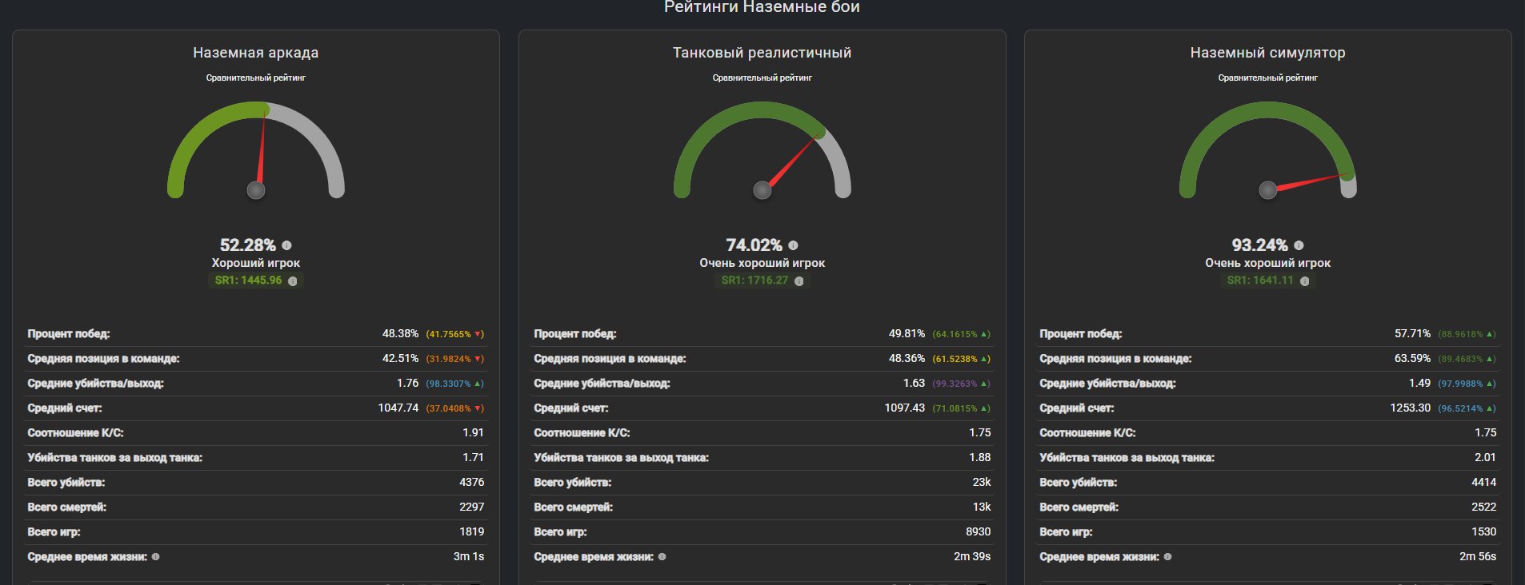Click info icon next to 52.28% rating
This screenshot has height=585, width=1525.
click(x=286, y=245)
